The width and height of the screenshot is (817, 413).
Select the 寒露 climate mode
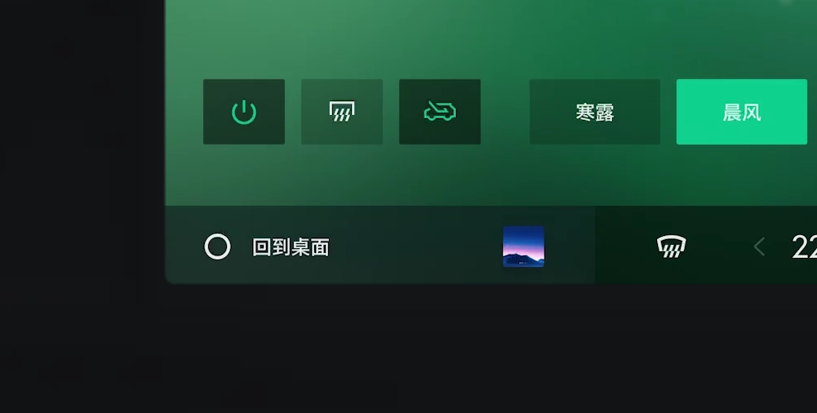pos(595,112)
